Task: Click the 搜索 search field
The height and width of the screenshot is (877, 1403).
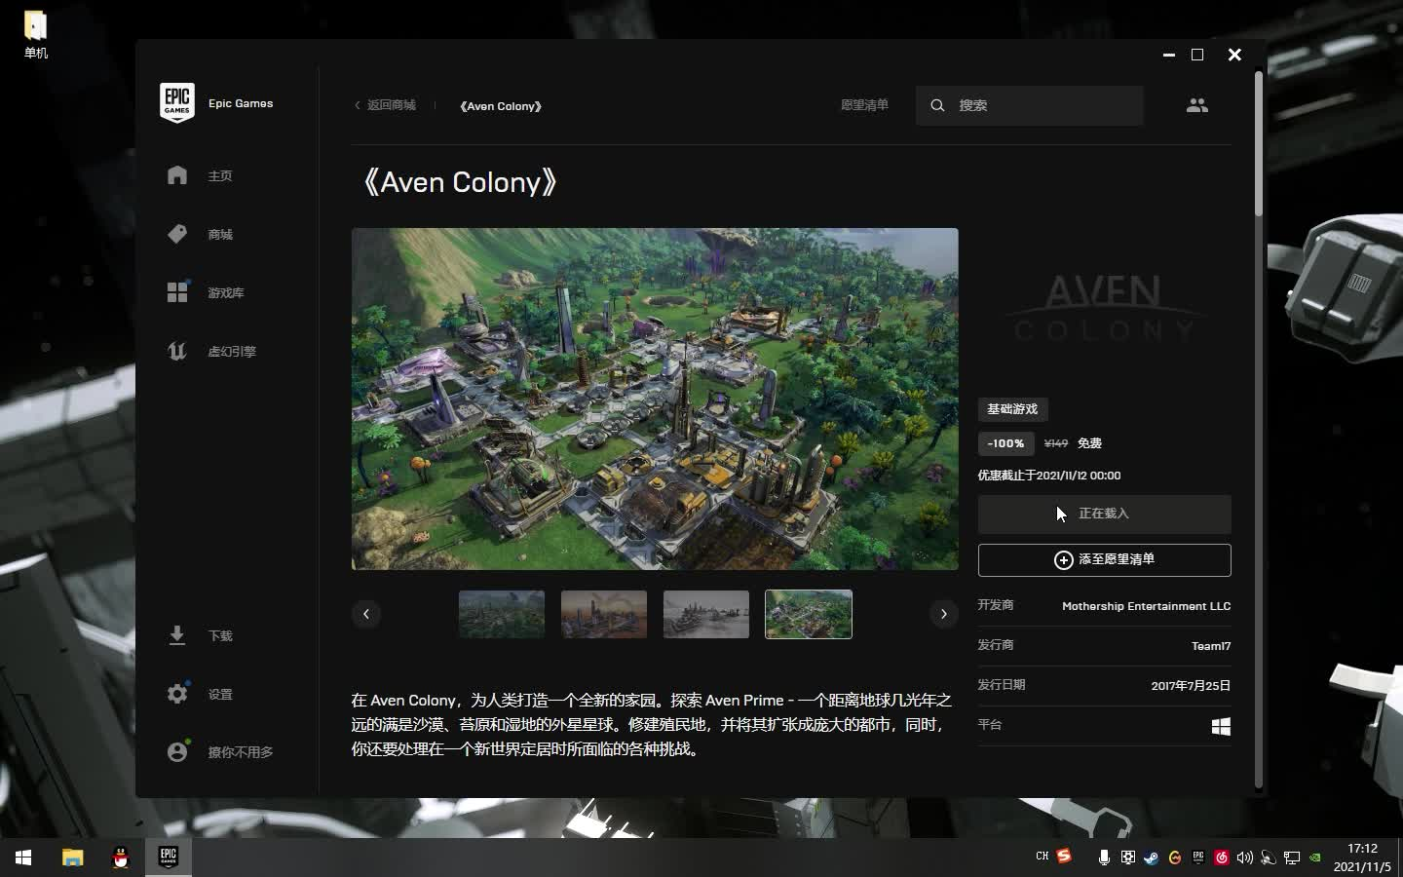Action: tap(1029, 105)
